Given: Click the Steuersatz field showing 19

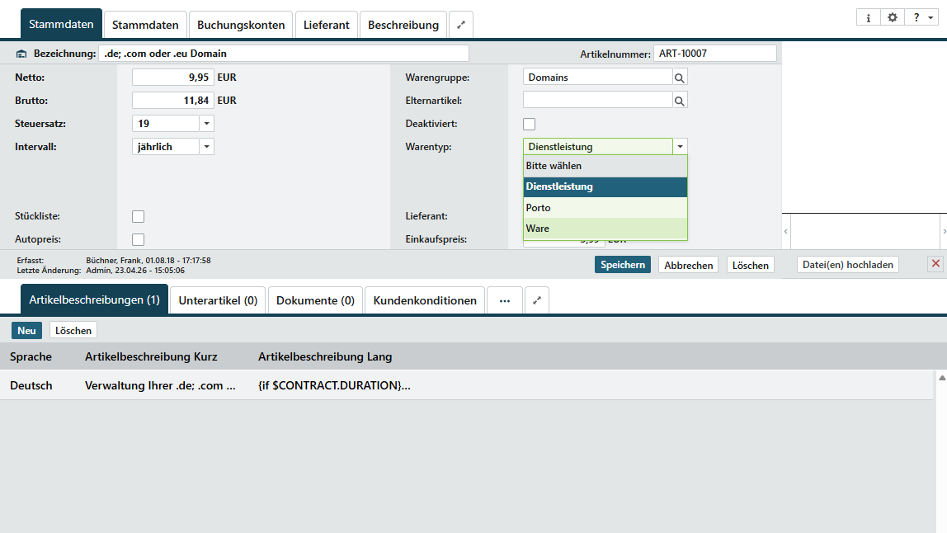Looking at the screenshot, I should point(166,123).
